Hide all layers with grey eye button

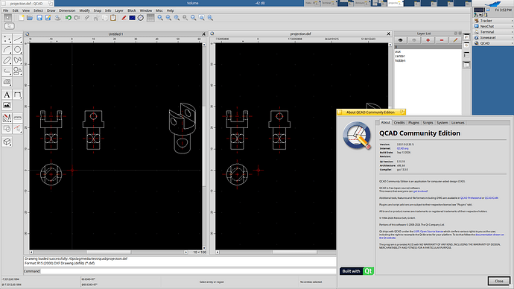click(414, 40)
